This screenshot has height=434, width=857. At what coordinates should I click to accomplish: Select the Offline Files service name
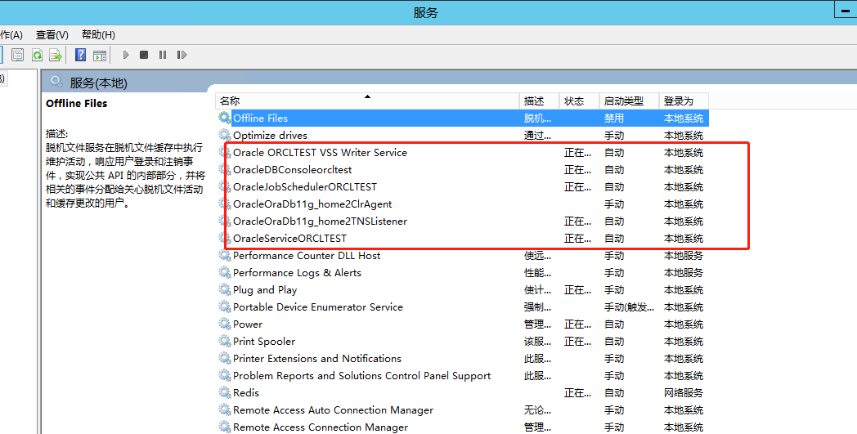pyautogui.click(x=260, y=118)
